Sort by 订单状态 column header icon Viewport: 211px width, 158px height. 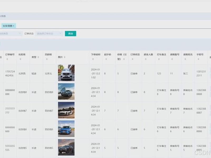click(133, 59)
